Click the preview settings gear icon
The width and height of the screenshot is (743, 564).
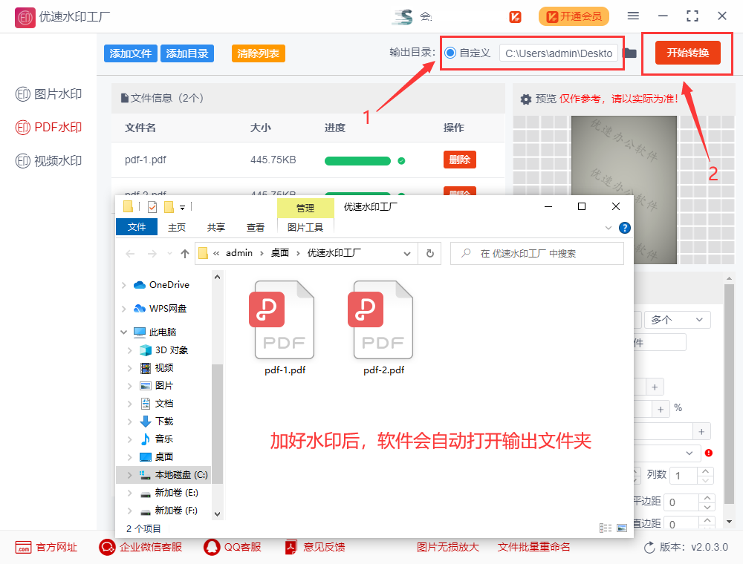tap(525, 99)
